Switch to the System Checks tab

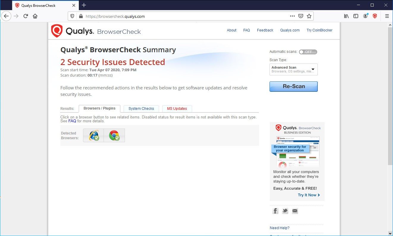141,109
